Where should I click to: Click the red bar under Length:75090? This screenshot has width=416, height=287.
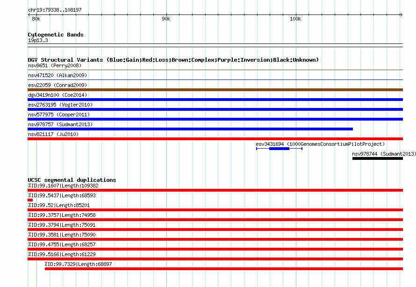215,239
